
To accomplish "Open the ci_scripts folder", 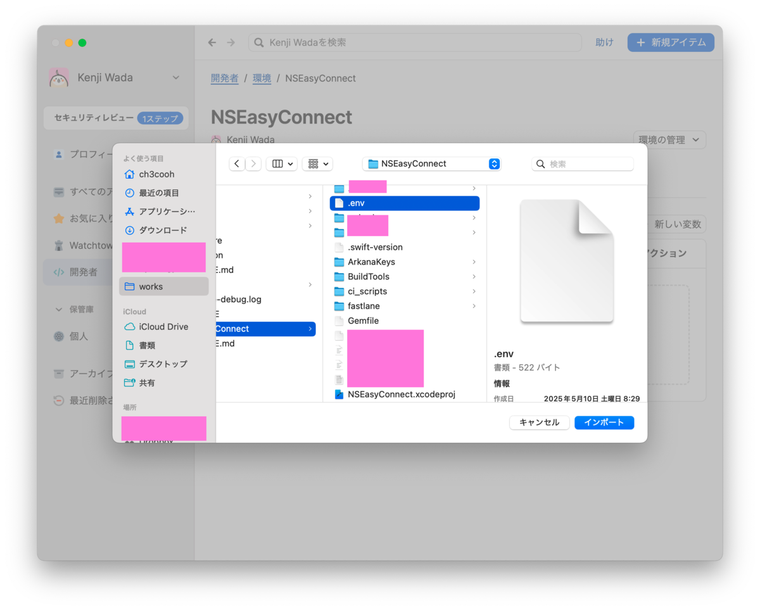I will click(x=367, y=291).
